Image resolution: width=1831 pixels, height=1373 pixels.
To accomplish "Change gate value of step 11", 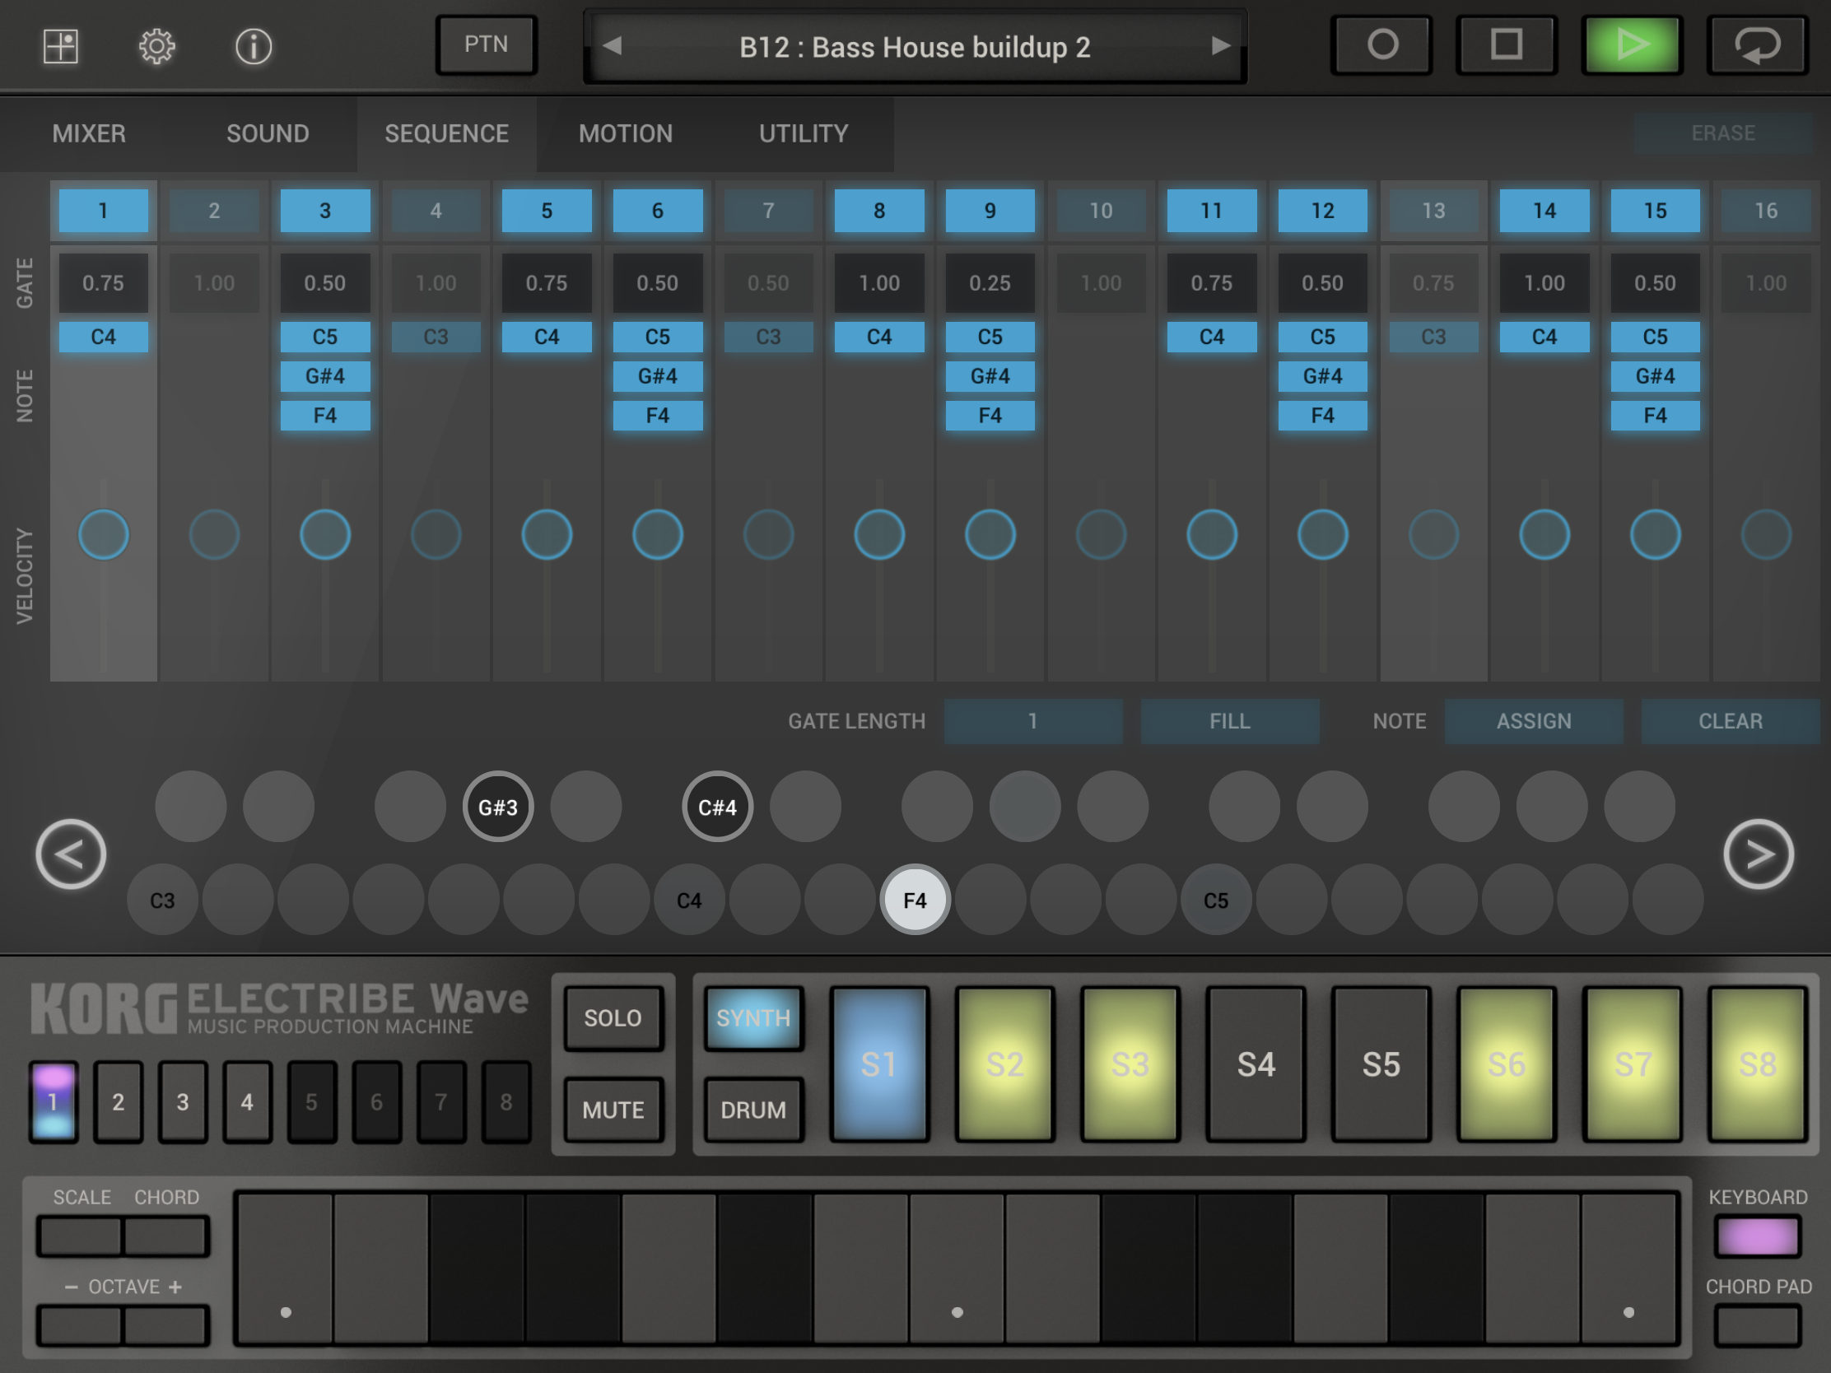I will 1212,283.
